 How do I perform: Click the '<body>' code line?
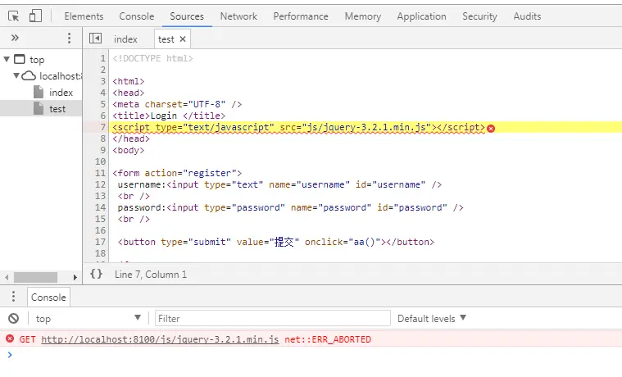click(129, 150)
